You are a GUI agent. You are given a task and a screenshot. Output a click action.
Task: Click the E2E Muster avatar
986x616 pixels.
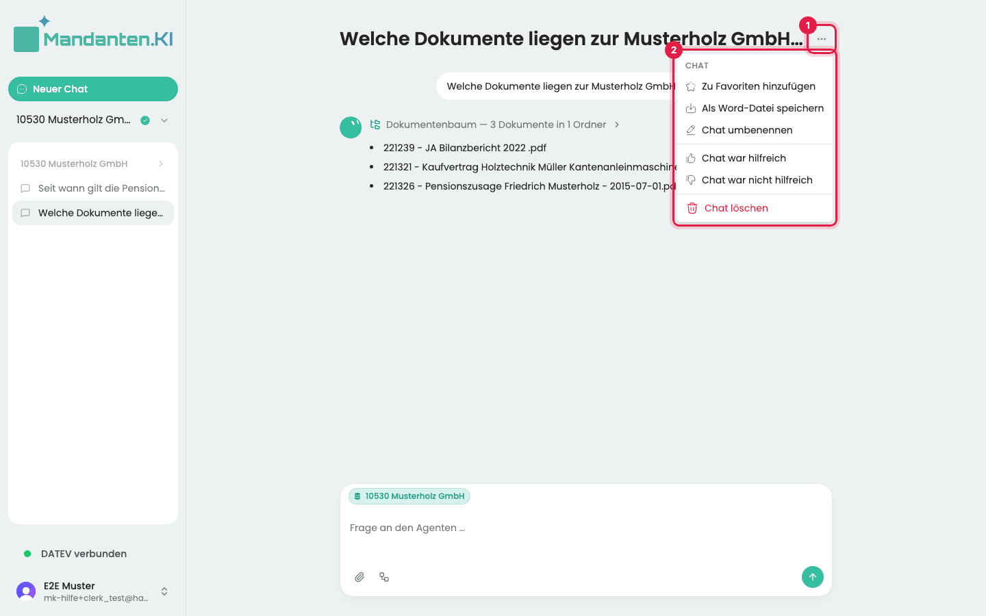point(26,591)
